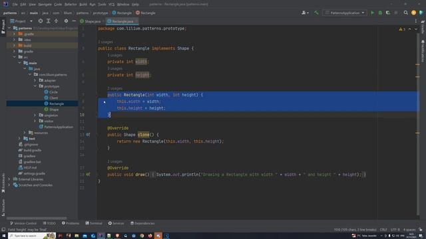Click prototype breadcrumb in navigation bar
This screenshot has height=239, width=426.
(x=101, y=13)
